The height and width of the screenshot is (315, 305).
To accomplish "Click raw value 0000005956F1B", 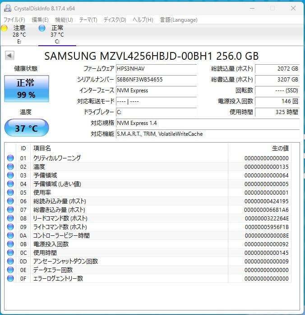I will tap(267, 227).
